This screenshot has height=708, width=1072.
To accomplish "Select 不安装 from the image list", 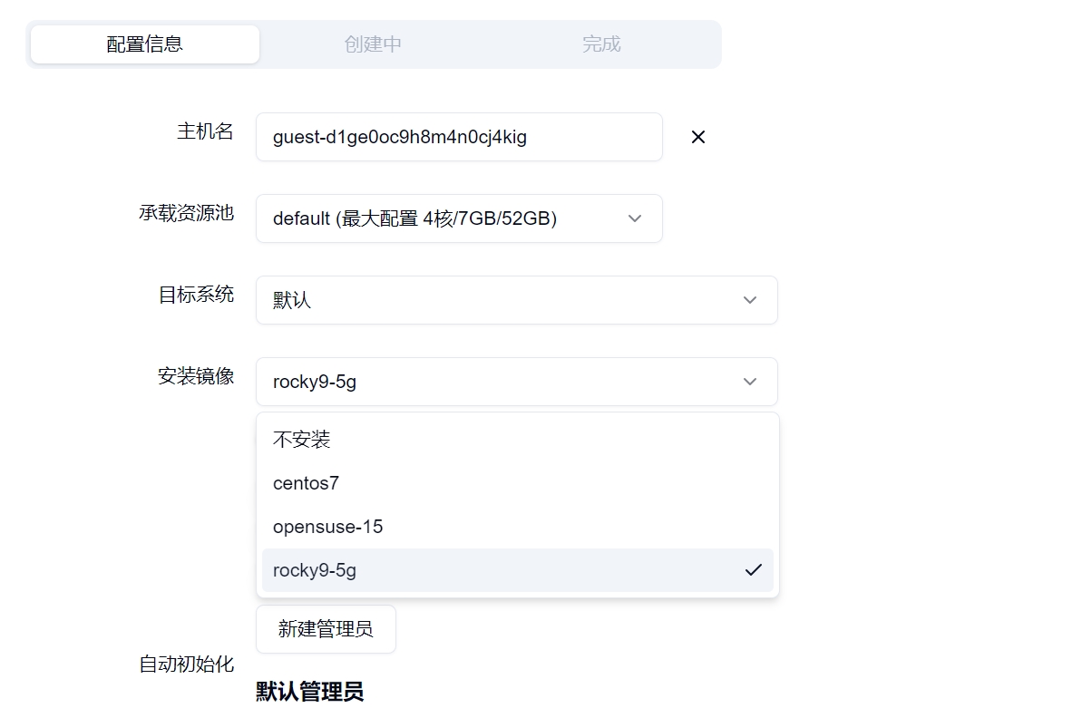I will 517,440.
